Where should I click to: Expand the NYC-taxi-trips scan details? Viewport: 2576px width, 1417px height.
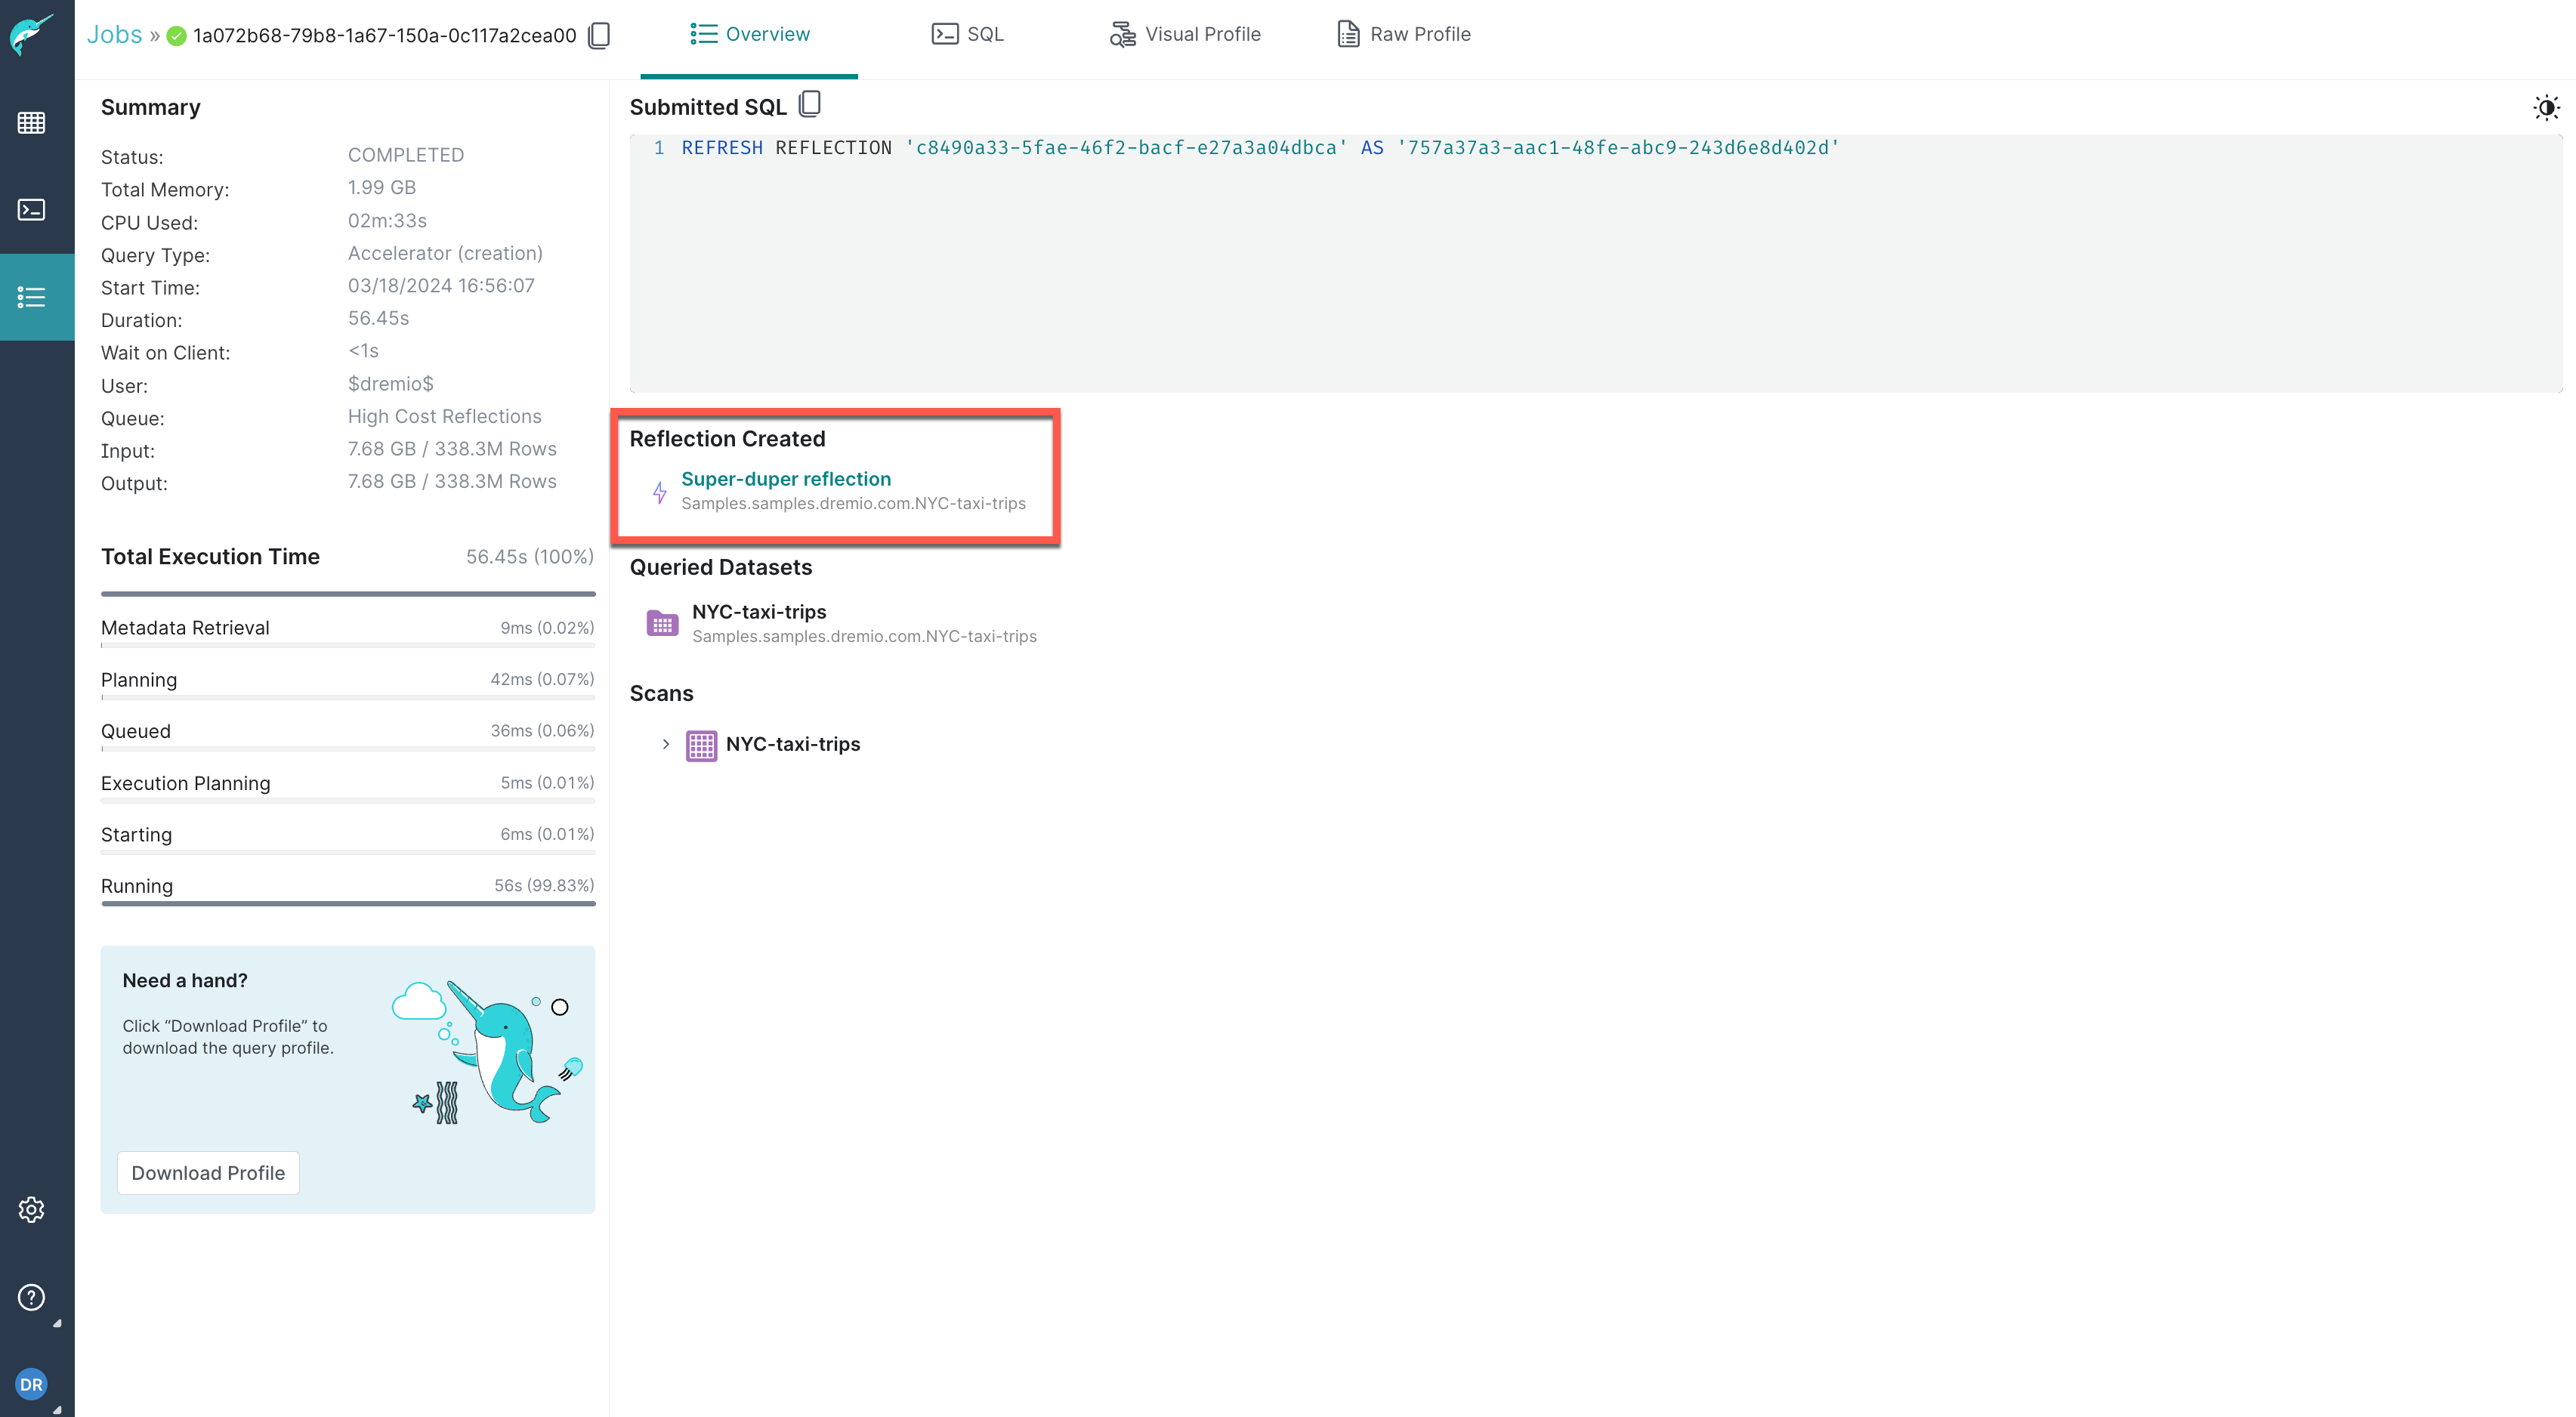pos(667,744)
